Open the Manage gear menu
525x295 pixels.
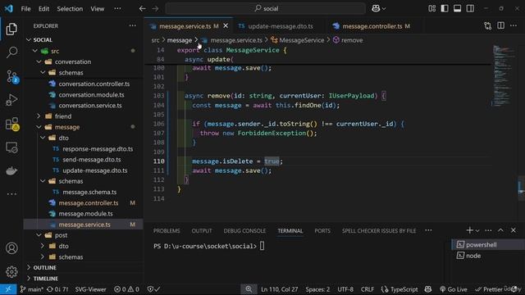[x=11, y=271]
